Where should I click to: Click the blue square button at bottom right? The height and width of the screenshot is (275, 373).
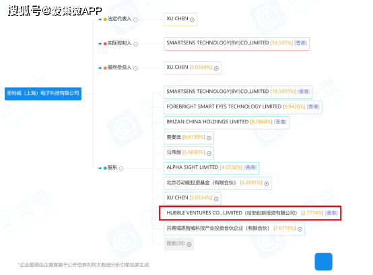click(324, 262)
